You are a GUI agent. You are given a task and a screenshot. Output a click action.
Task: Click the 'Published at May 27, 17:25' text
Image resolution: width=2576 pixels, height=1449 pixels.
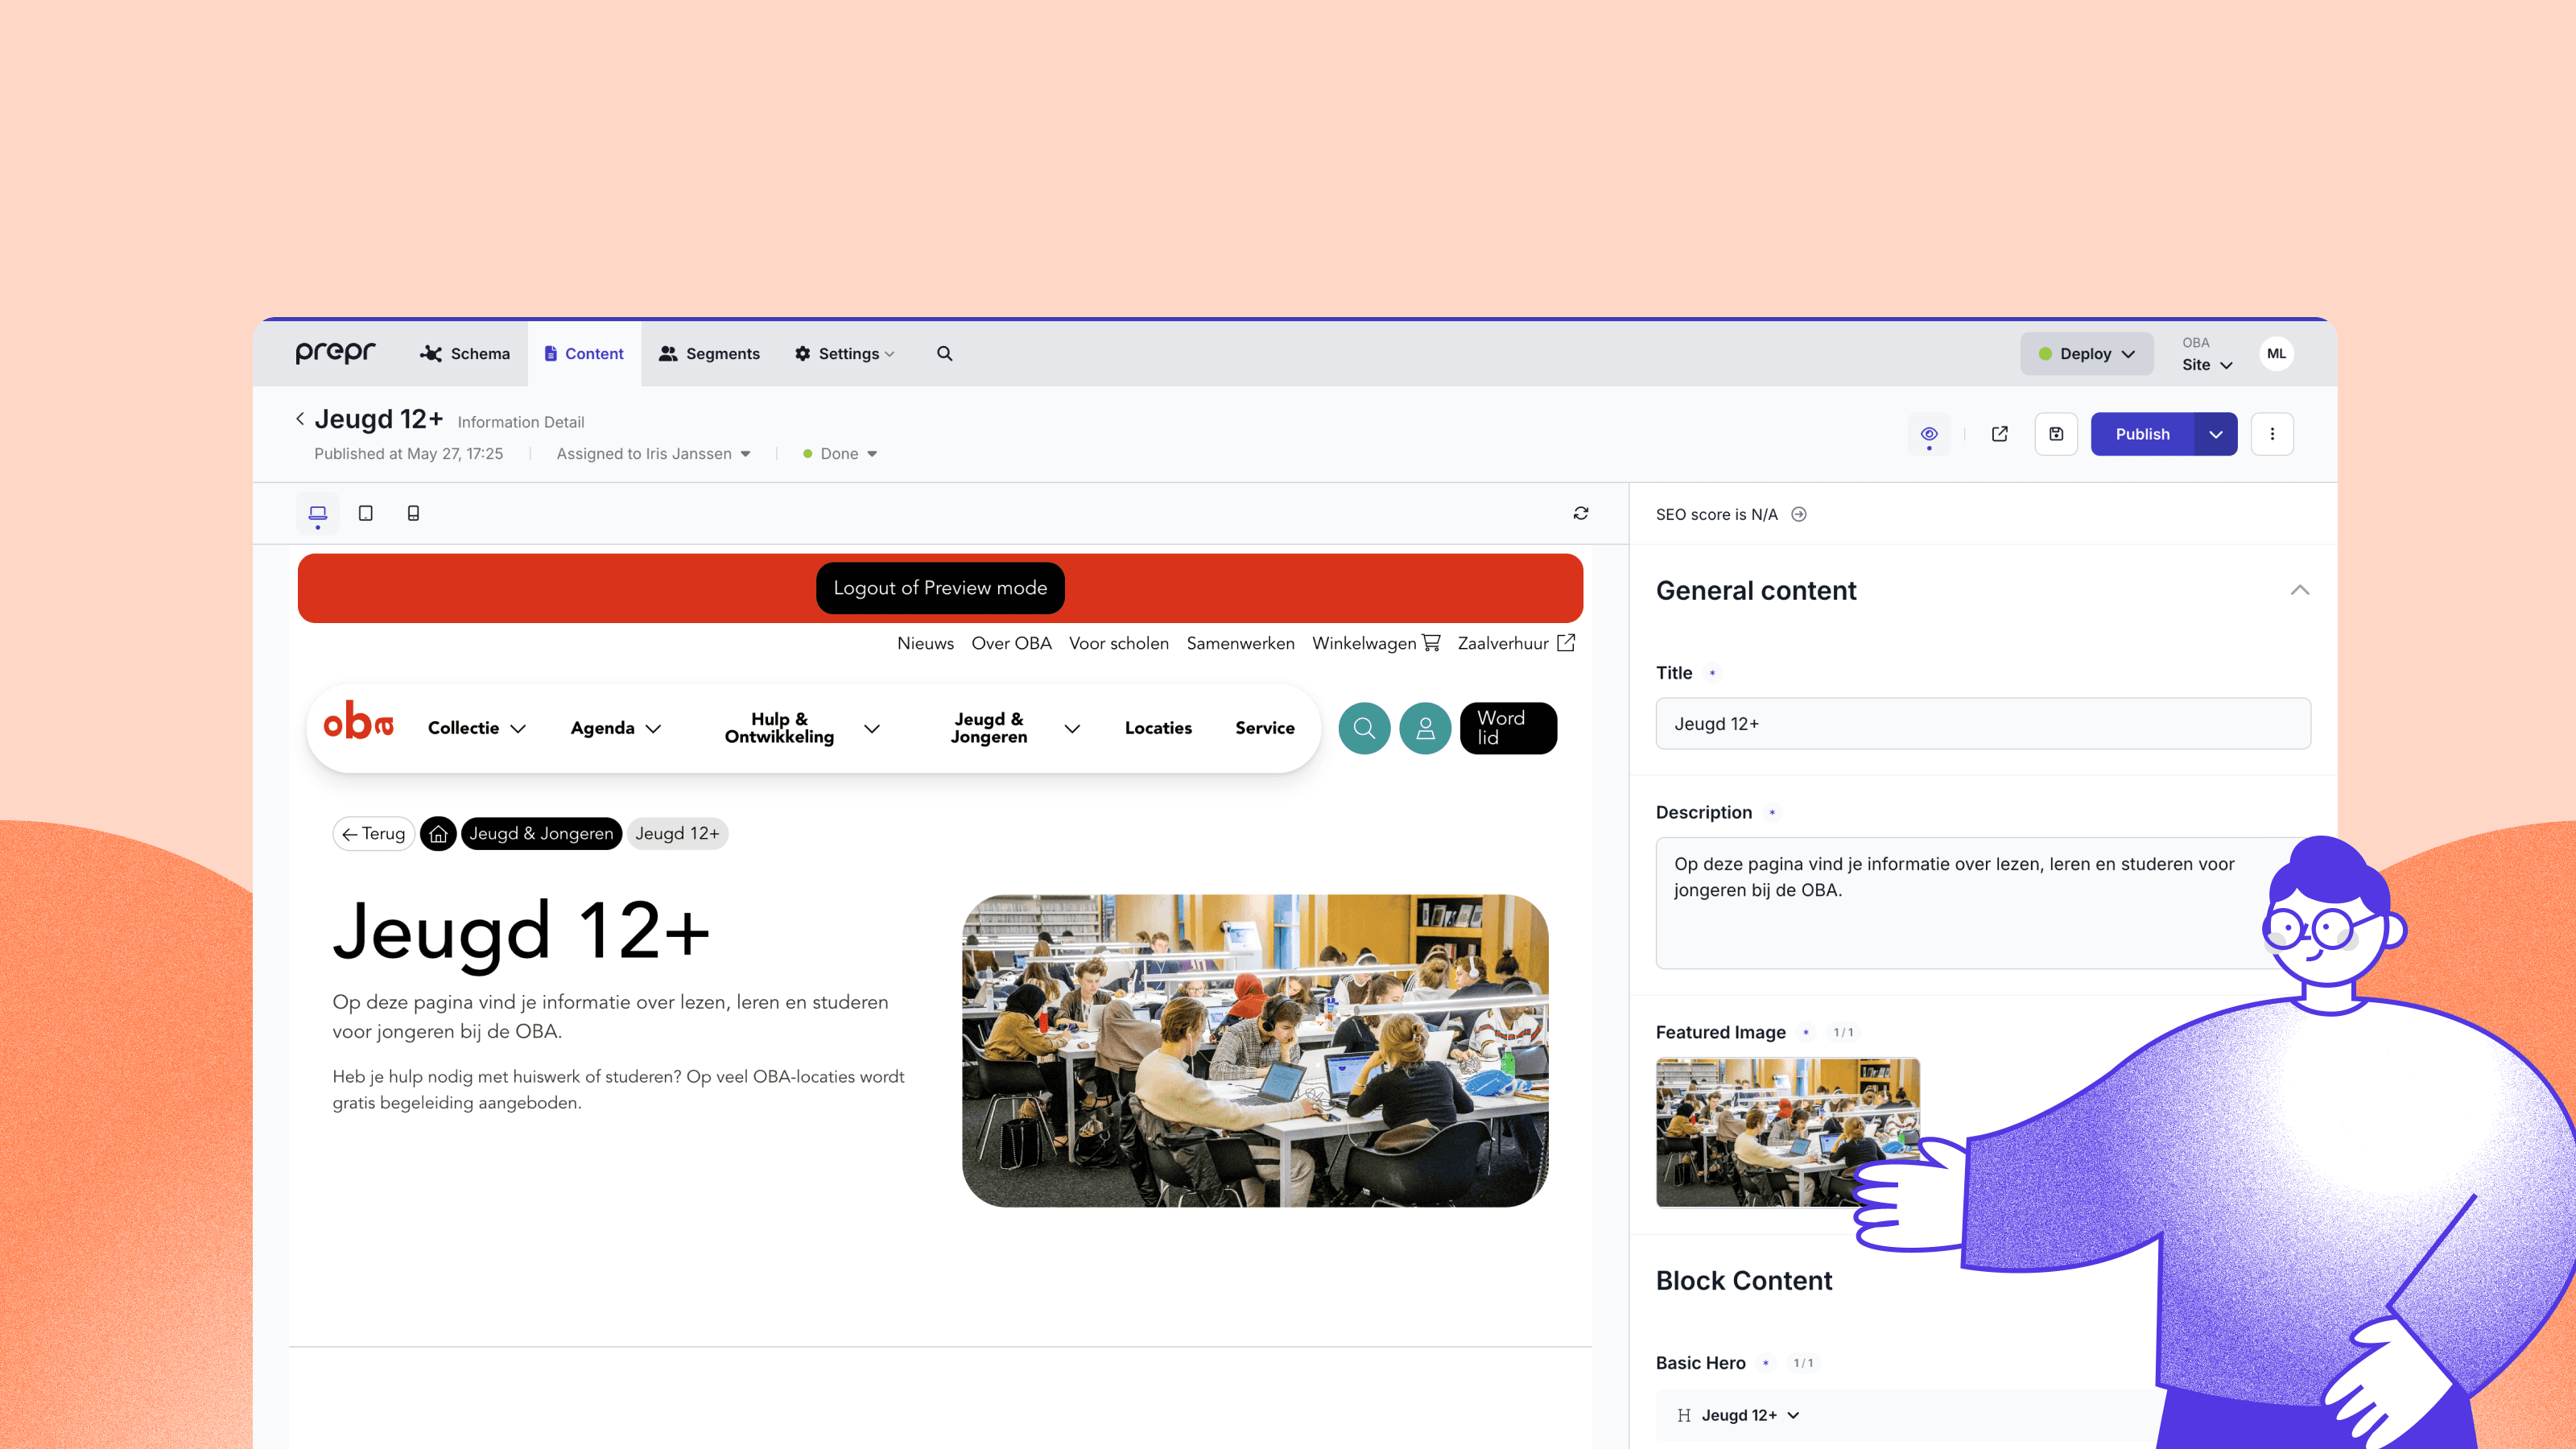pyautogui.click(x=408, y=454)
